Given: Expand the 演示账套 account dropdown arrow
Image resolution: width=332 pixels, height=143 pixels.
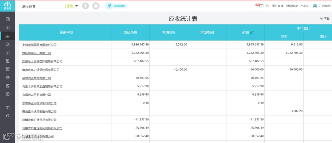Looking at the screenshot, I should (77, 6).
